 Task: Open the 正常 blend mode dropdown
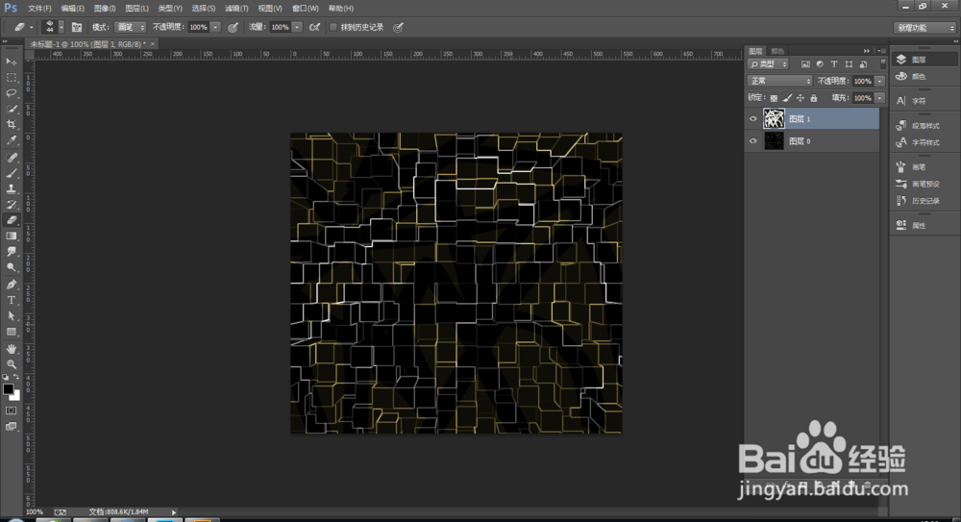click(779, 81)
